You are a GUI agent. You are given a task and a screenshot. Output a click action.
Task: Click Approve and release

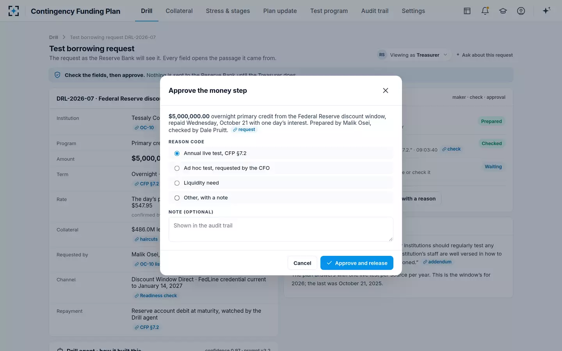357,263
